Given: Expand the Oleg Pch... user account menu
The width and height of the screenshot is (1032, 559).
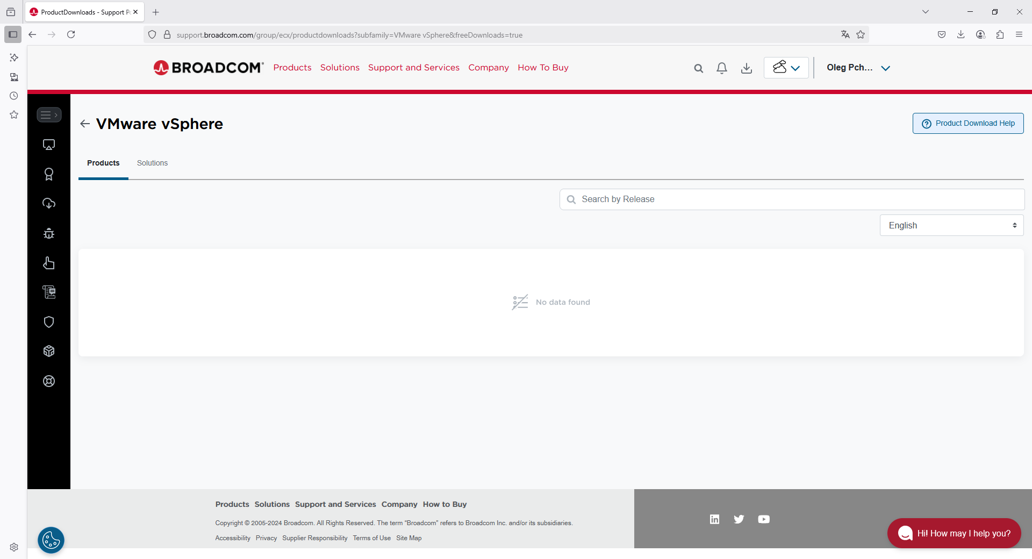Looking at the screenshot, I should coord(858,68).
